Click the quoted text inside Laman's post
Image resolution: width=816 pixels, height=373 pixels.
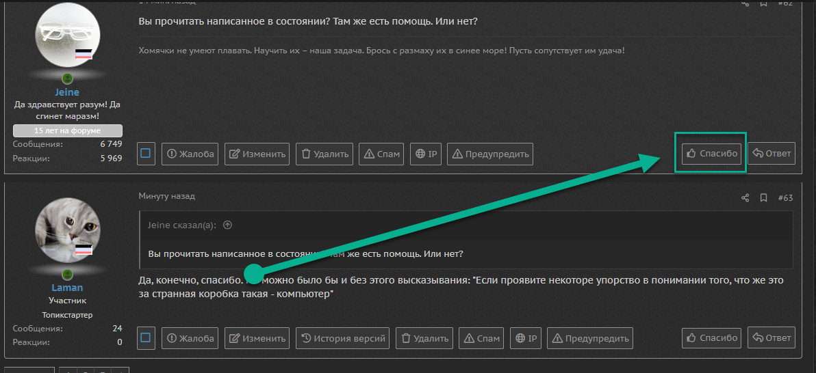[305, 254]
